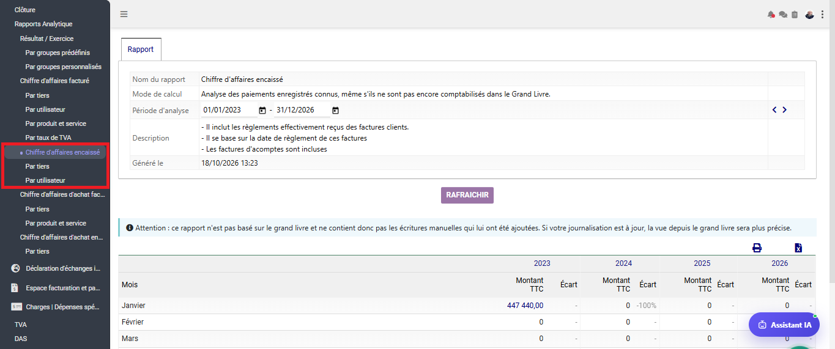This screenshot has height=349, width=835.
Task: Click the 2024 year column header
Action: (x=623, y=263)
